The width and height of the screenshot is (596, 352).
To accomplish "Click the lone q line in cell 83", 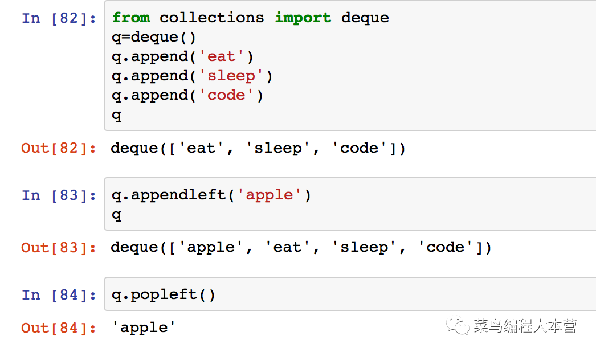I will click(x=117, y=215).
